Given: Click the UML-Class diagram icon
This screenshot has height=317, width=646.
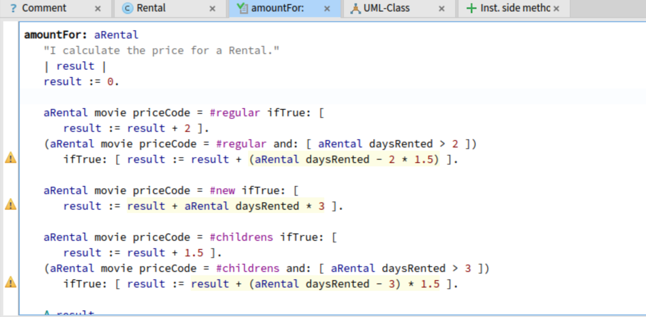Looking at the screenshot, I should pyautogui.click(x=355, y=8).
